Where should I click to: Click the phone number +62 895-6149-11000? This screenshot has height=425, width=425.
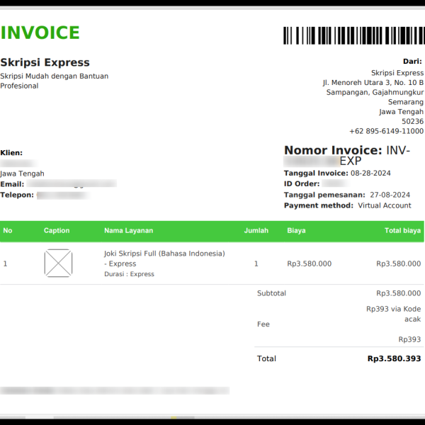386,131
